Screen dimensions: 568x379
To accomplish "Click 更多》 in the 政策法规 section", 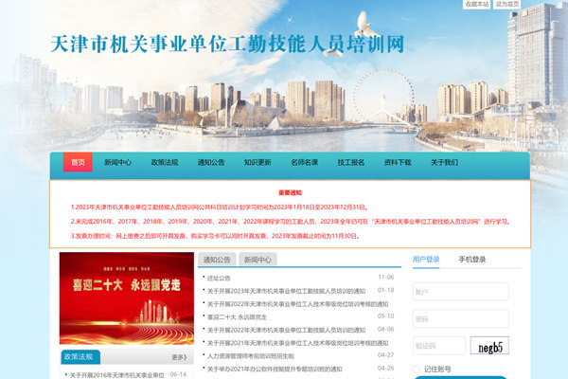I will pyautogui.click(x=179, y=357).
